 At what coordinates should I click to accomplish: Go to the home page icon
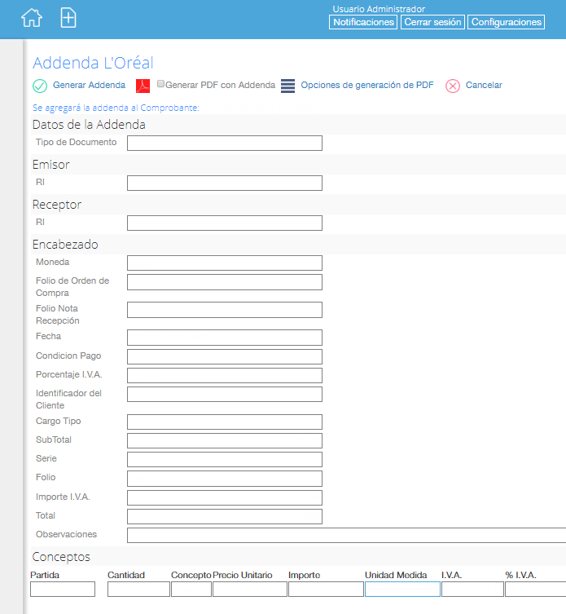click(x=32, y=18)
